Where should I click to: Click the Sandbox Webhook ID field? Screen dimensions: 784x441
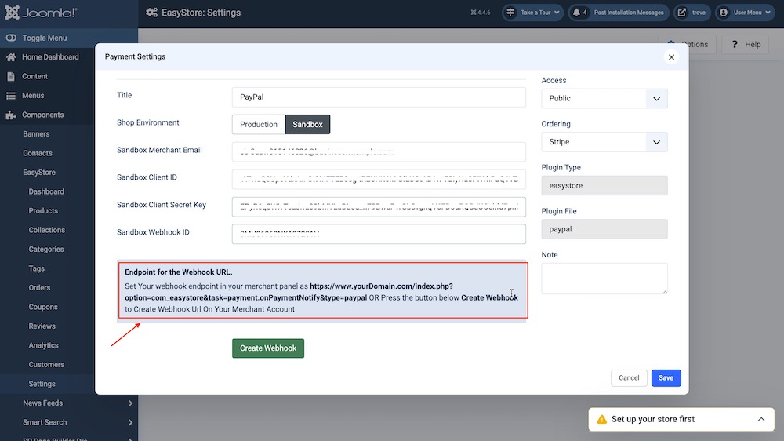378,234
